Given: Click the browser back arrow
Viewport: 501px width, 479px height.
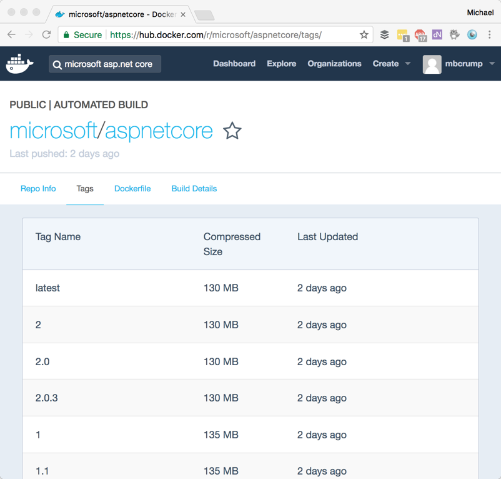Looking at the screenshot, I should pos(11,34).
